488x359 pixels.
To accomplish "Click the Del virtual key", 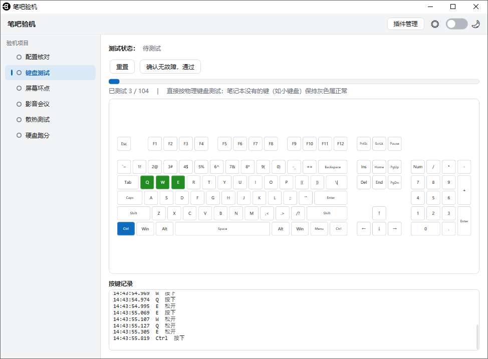I will point(364,182).
